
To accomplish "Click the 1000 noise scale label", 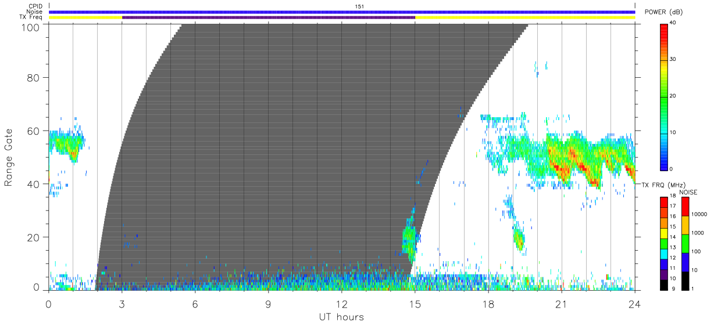I will 697,233.
